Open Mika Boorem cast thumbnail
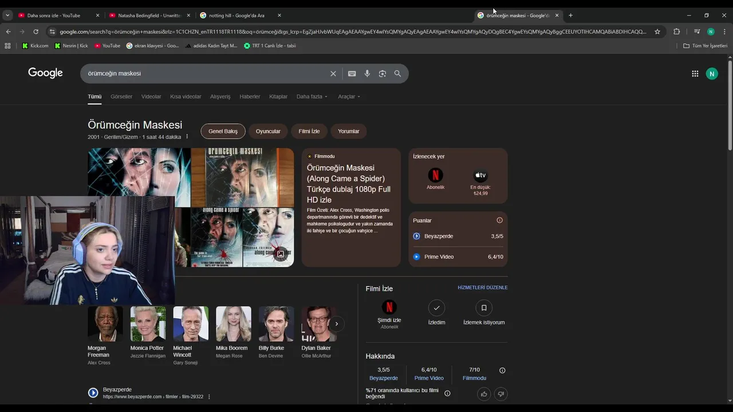 click(x=234, y=324)
